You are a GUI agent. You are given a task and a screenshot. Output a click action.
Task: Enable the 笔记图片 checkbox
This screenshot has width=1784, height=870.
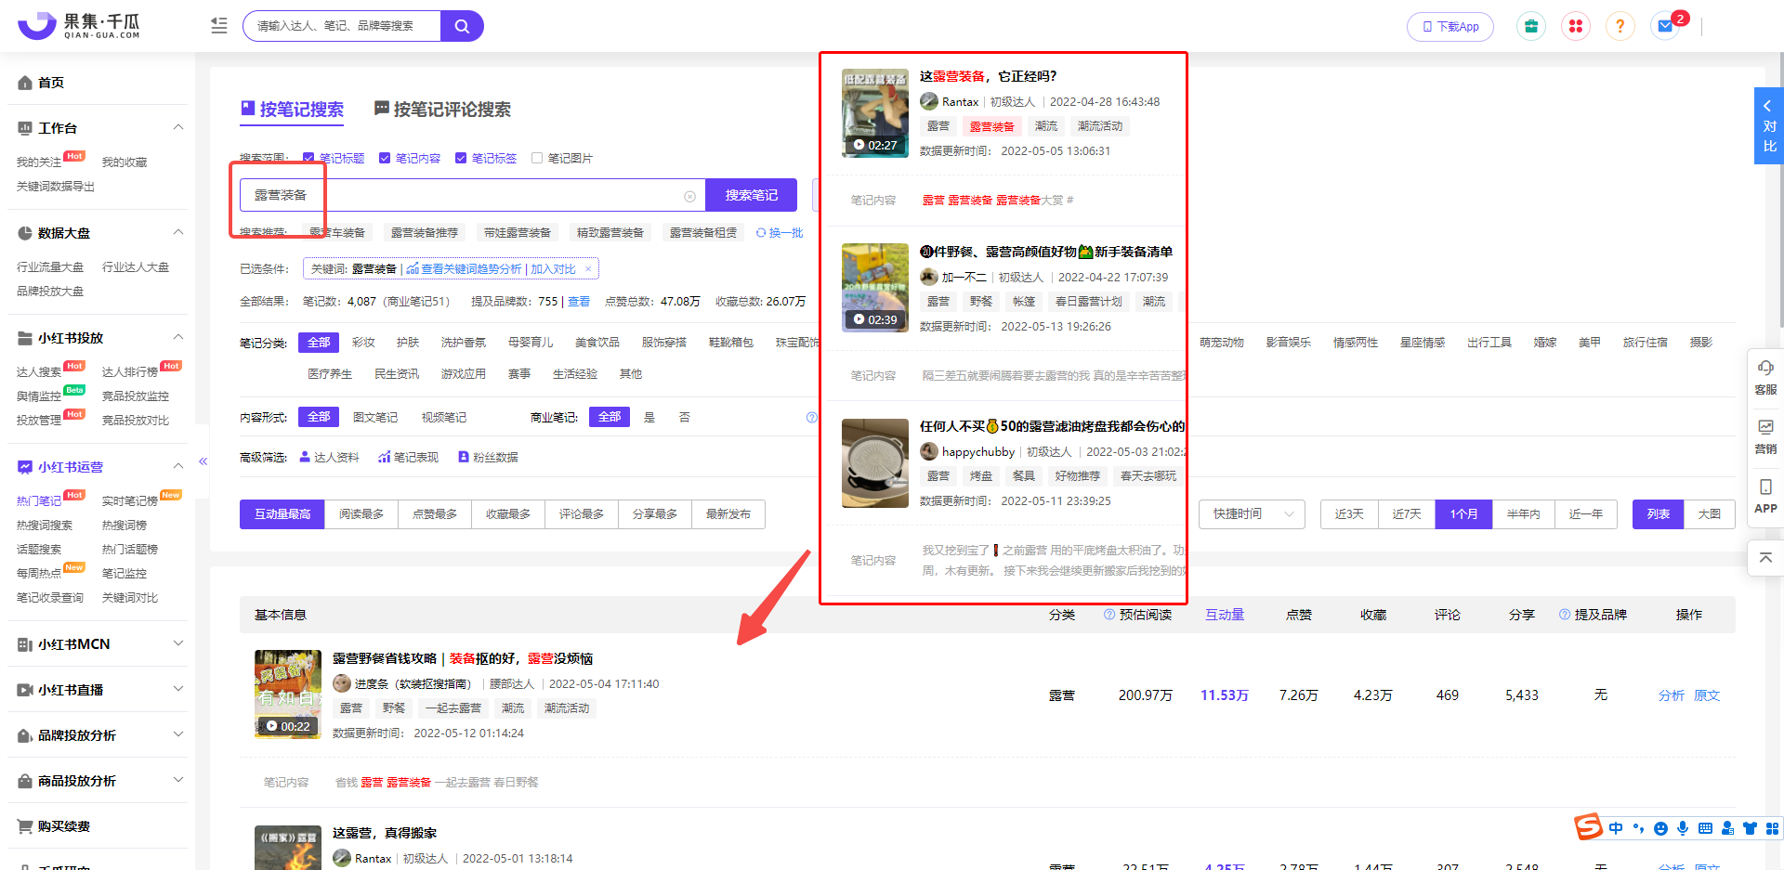coord(537,158)
